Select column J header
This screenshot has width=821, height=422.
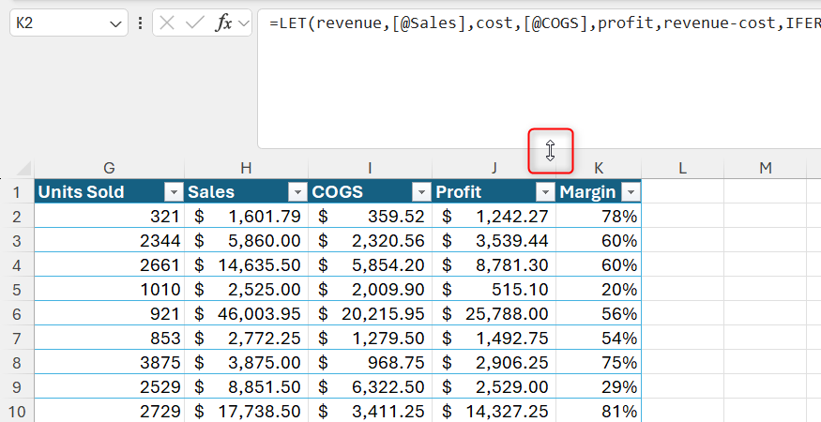[x=494, y=168]
